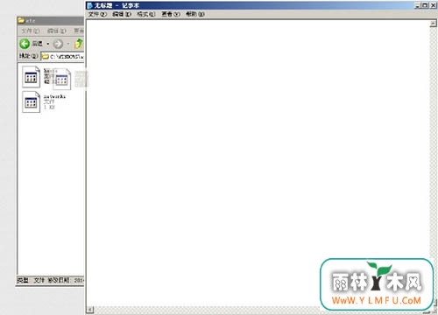Expand the Forward button history dropdown arrow
The width and height of the screenshot is (438, 315).
point(68,44)
